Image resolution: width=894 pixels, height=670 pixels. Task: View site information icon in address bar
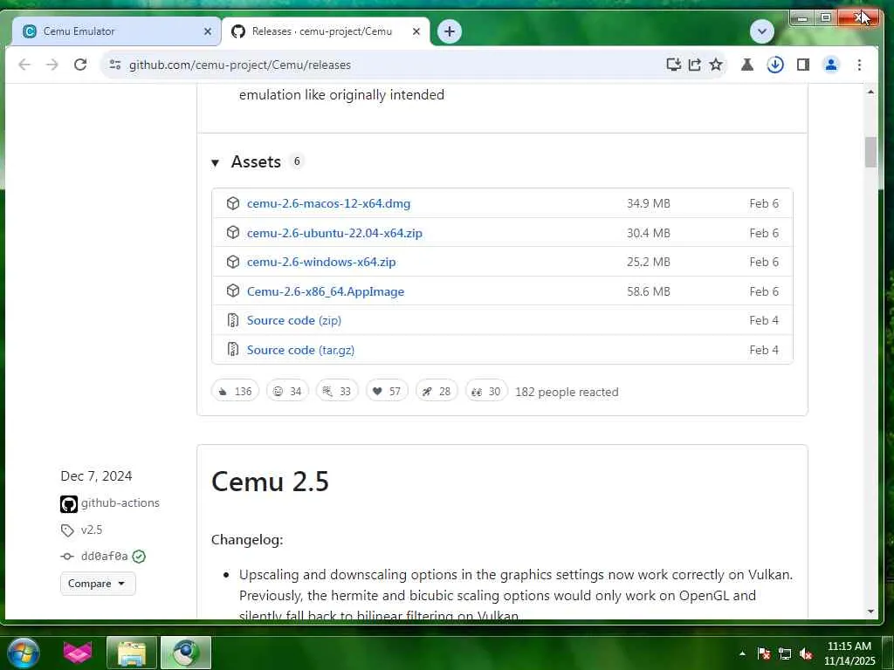pos(115,65)
